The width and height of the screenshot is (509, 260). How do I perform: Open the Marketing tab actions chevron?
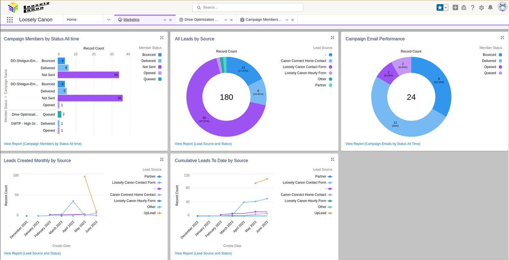(165, 19)
